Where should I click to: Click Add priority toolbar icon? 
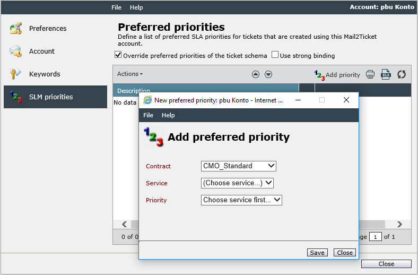[x=319, y=75]
